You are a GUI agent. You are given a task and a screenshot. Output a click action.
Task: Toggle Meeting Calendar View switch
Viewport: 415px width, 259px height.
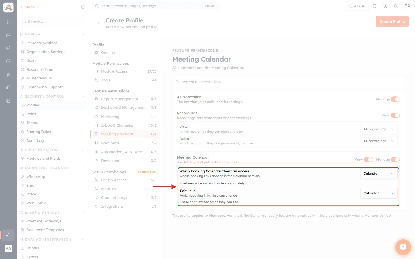[368, 159]
